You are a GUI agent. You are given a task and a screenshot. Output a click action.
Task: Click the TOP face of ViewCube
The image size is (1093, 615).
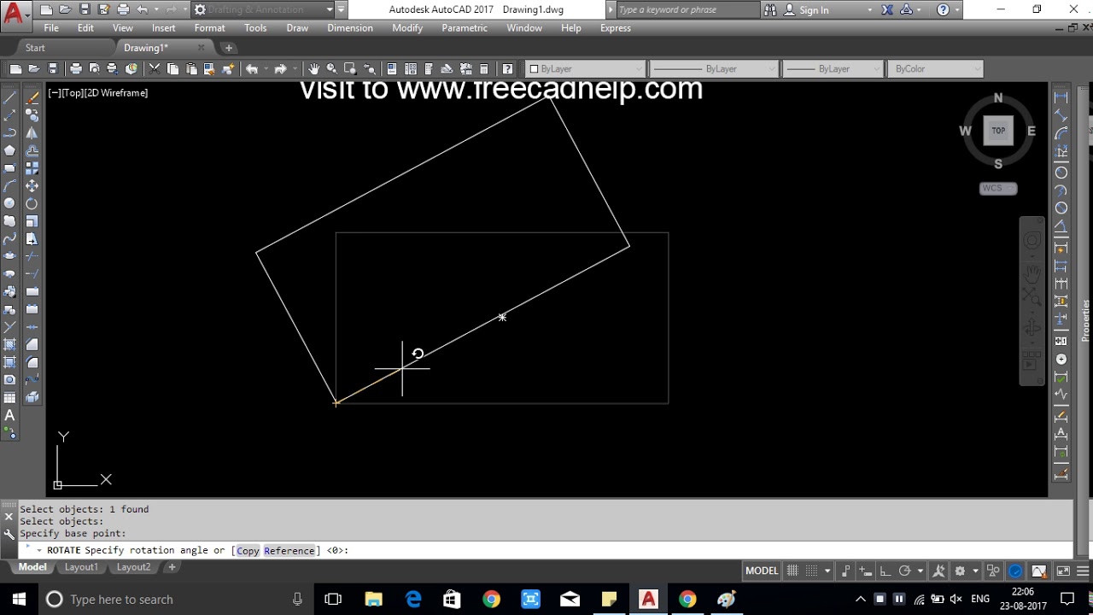point(998,131)
